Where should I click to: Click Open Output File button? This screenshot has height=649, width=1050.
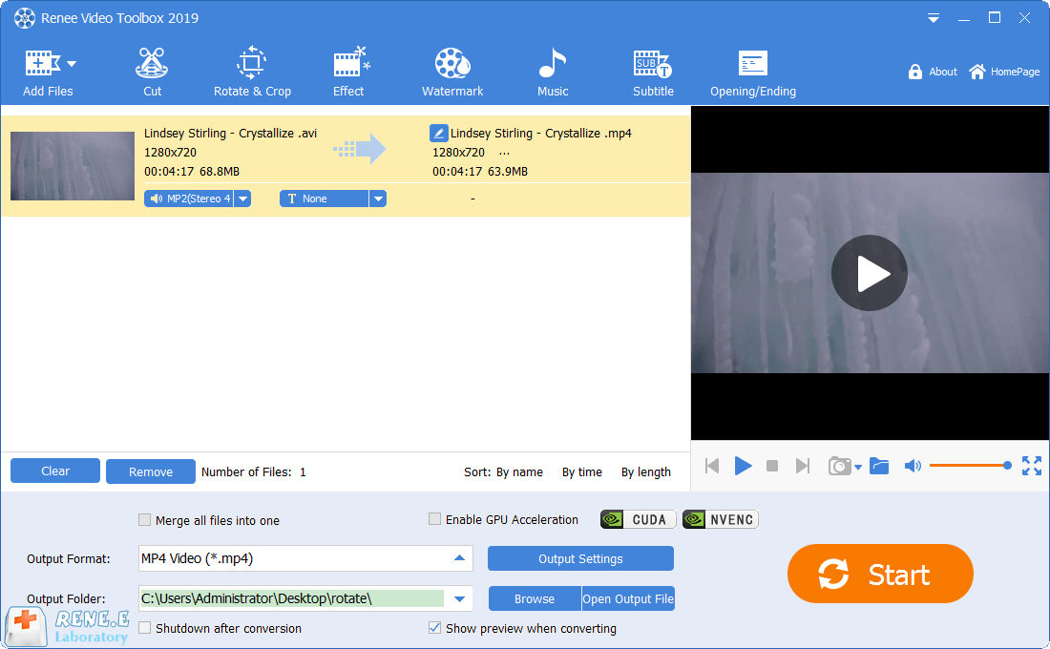[x=628, y=598]
